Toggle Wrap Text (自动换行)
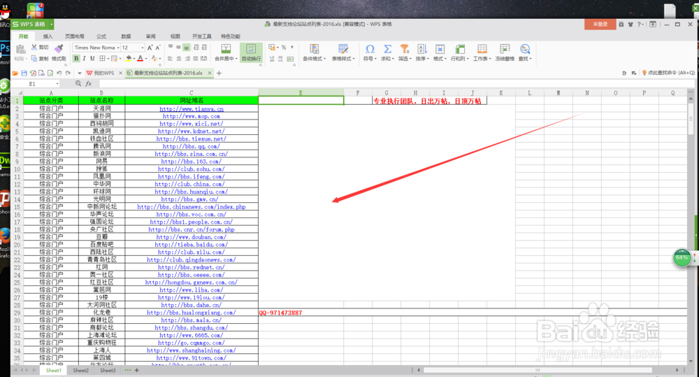 tap(251, 52)
